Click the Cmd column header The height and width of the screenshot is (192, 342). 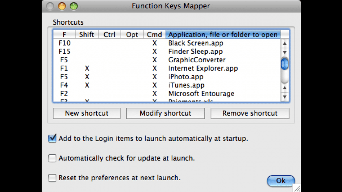point(154,34)
